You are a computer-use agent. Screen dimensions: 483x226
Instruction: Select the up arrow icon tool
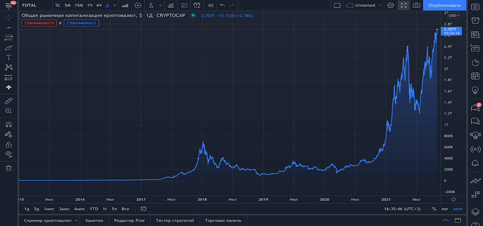[x=9, y=87]
